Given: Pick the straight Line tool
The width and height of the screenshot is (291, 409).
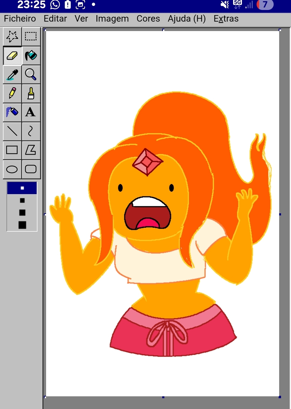Looking at the screenshot, I should (12, 131).
